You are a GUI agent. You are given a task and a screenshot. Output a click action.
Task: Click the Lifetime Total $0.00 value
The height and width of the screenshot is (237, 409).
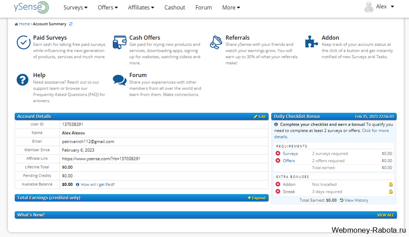click(67, 167)
